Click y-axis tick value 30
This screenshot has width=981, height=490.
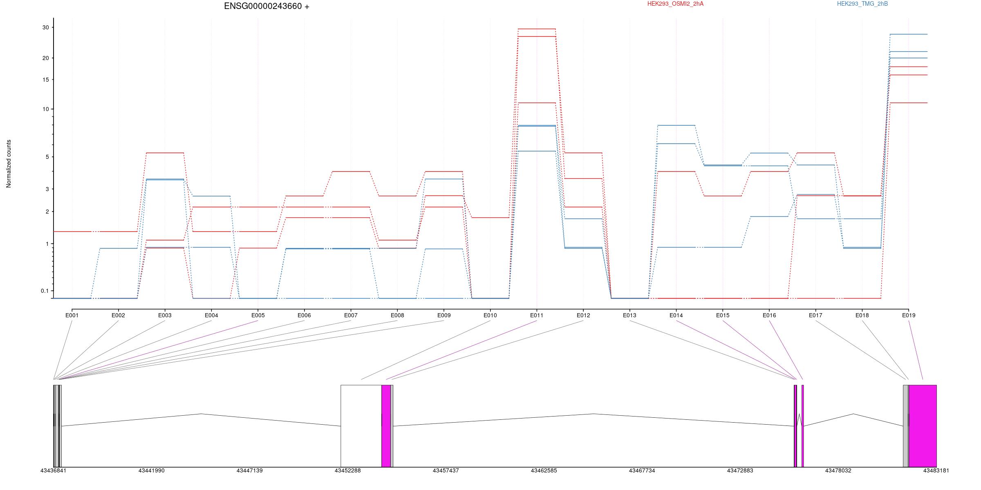pos(45,27)
